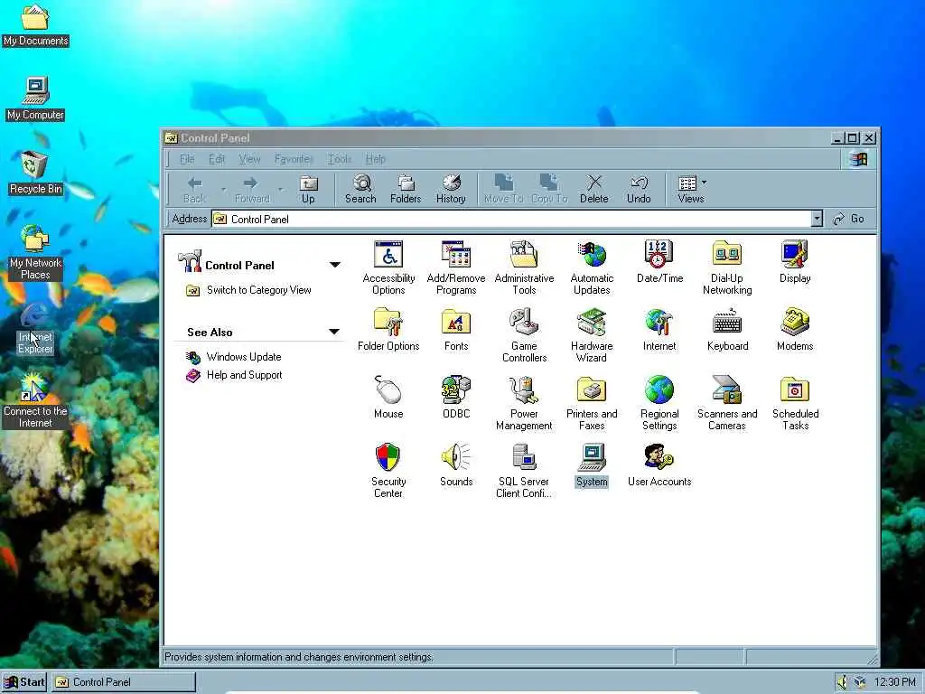Open the Modems applet
The height and width of the screenshot is (694, 925).
point(795,329)
